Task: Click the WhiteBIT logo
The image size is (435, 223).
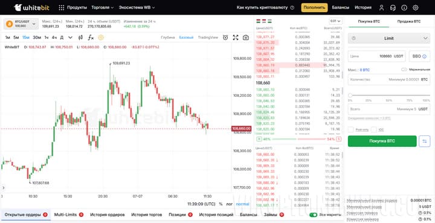Action: click(31, 7)
